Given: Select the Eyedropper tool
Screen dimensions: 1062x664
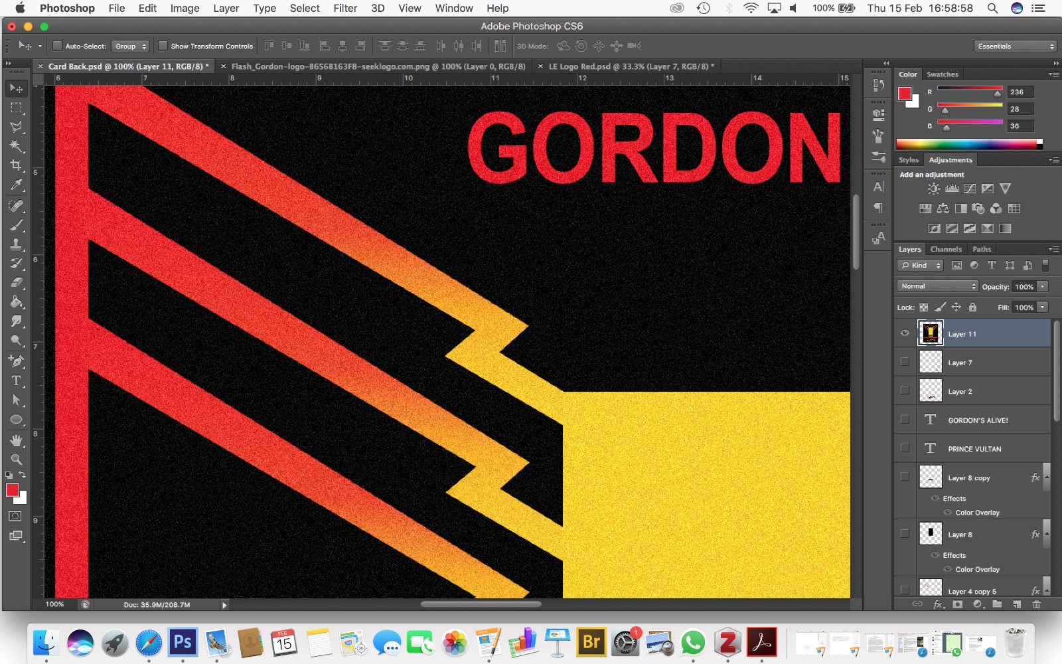Looking at the screenshot, I should [x=16, y=185].
